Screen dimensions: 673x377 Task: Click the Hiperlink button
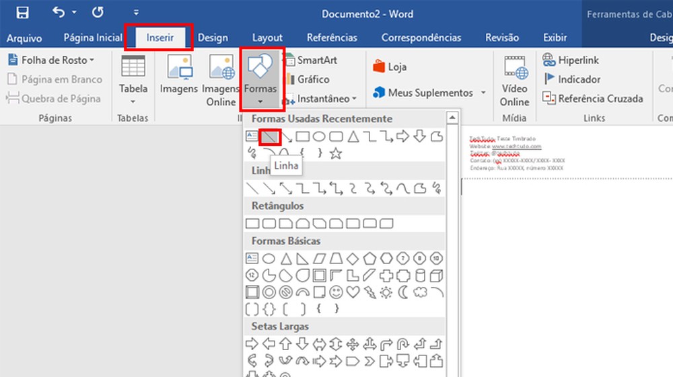(x=571, y=60)
